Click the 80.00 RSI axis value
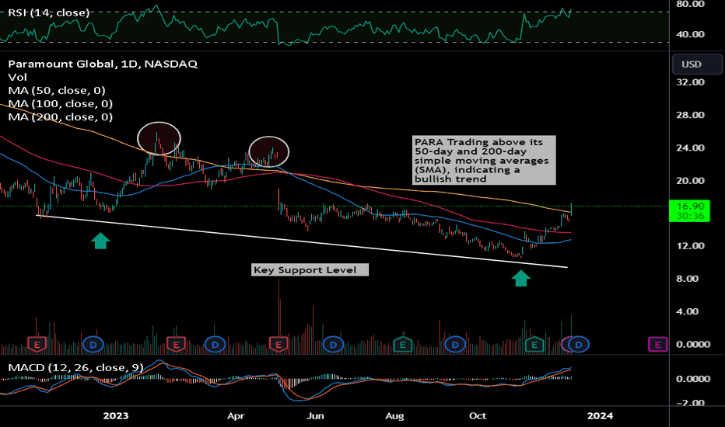This screenshot has width=725, height=427. (x=690, y=4)
